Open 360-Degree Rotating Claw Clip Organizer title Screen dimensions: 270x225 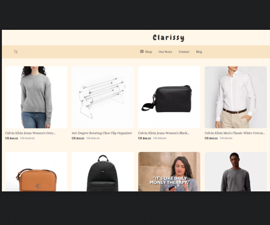click(102, 133)
